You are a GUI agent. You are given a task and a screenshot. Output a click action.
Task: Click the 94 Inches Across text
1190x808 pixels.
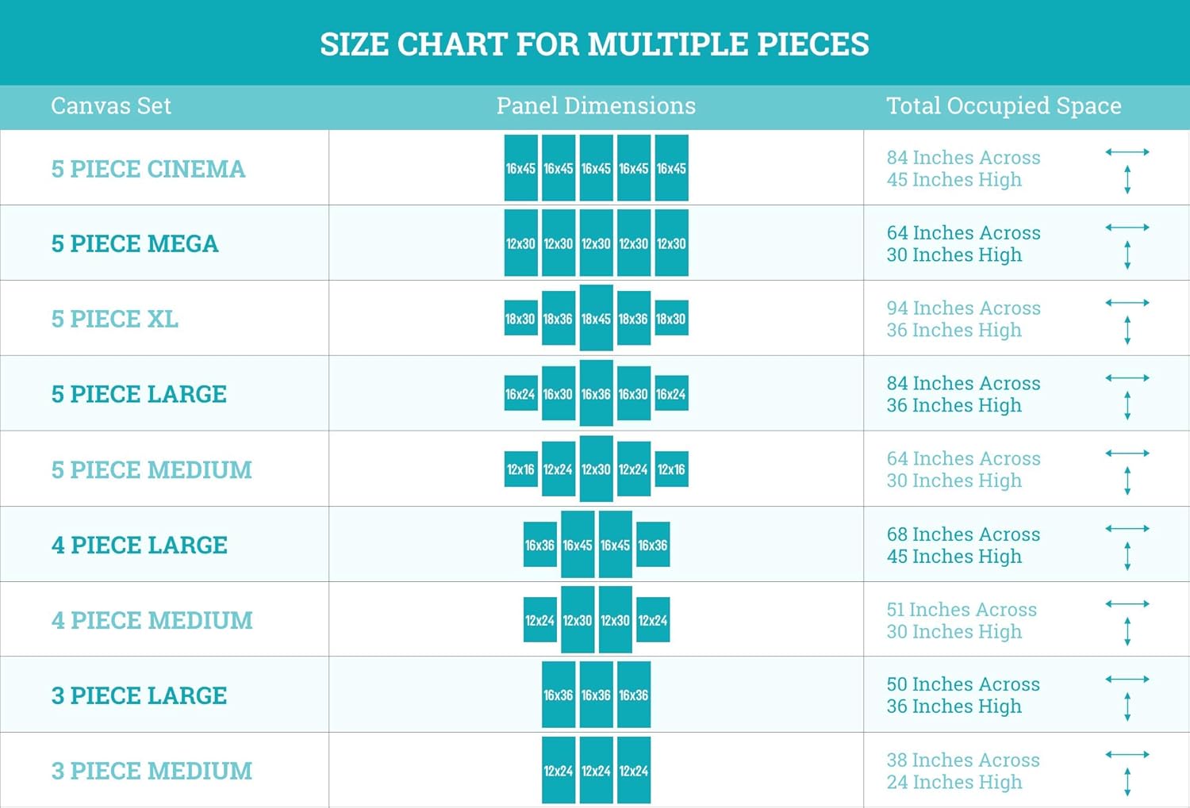tap(963, 308)
